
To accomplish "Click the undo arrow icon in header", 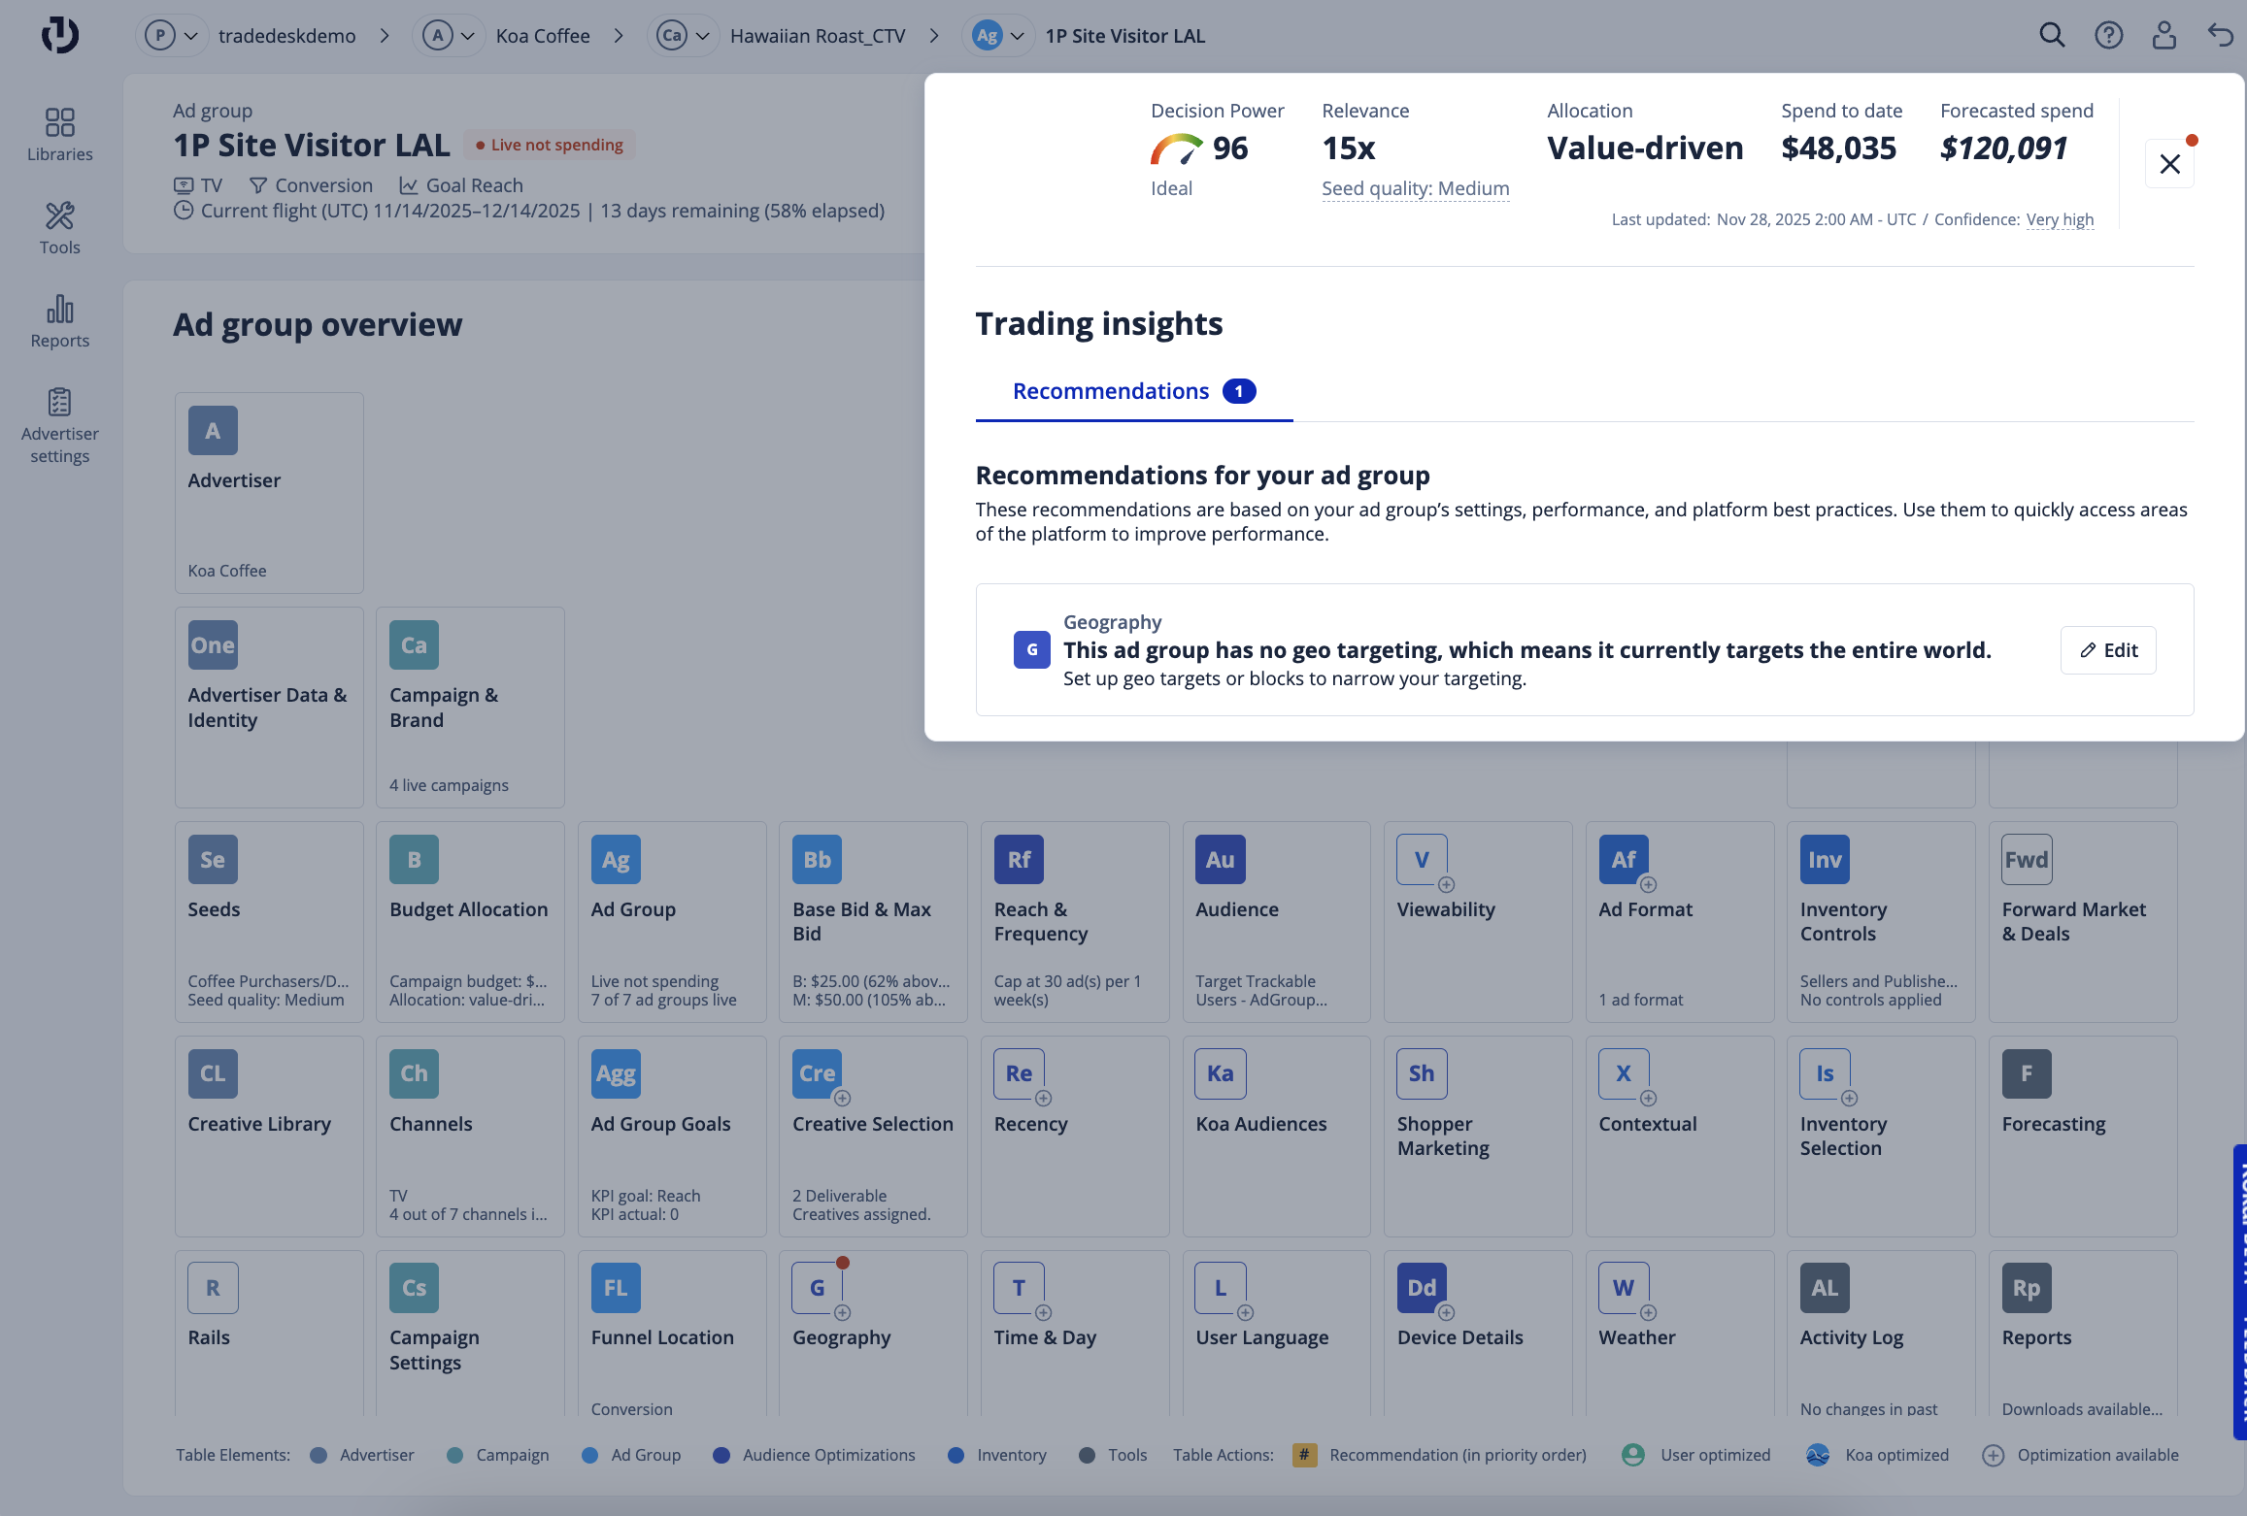I will [x=2220, y=36].
